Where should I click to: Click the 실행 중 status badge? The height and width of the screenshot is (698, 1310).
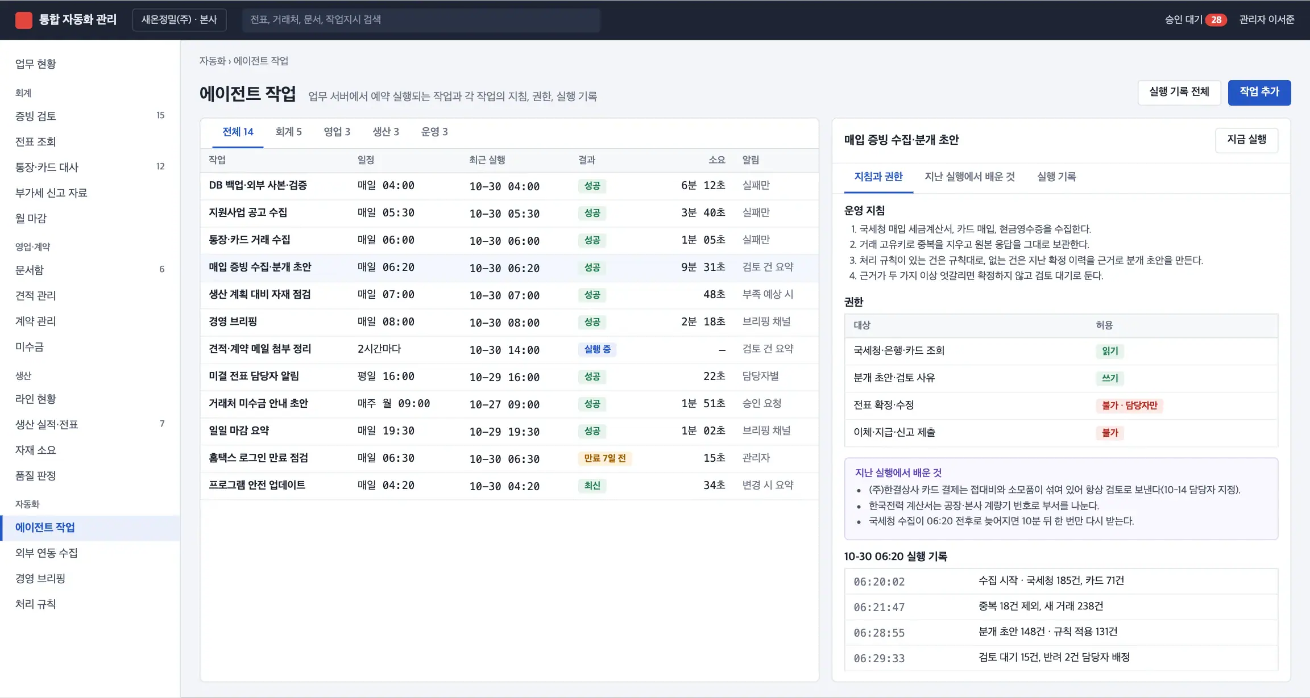pyautogui.click(x=597, y=350)
